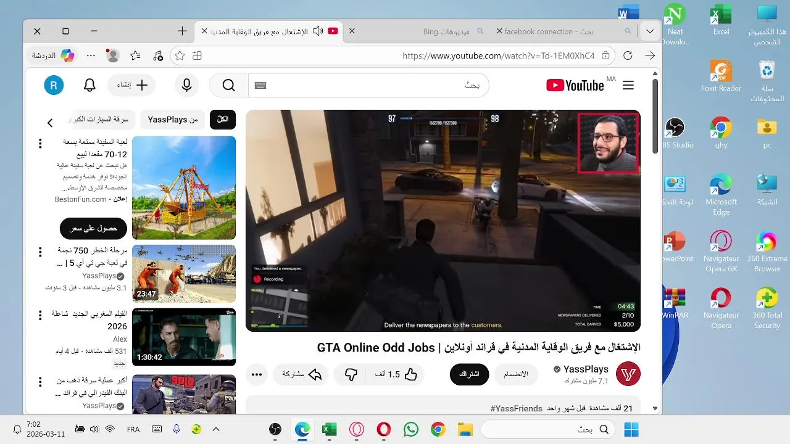
Task: Click the youtube.com address bar URL
Action: (498, 55)
